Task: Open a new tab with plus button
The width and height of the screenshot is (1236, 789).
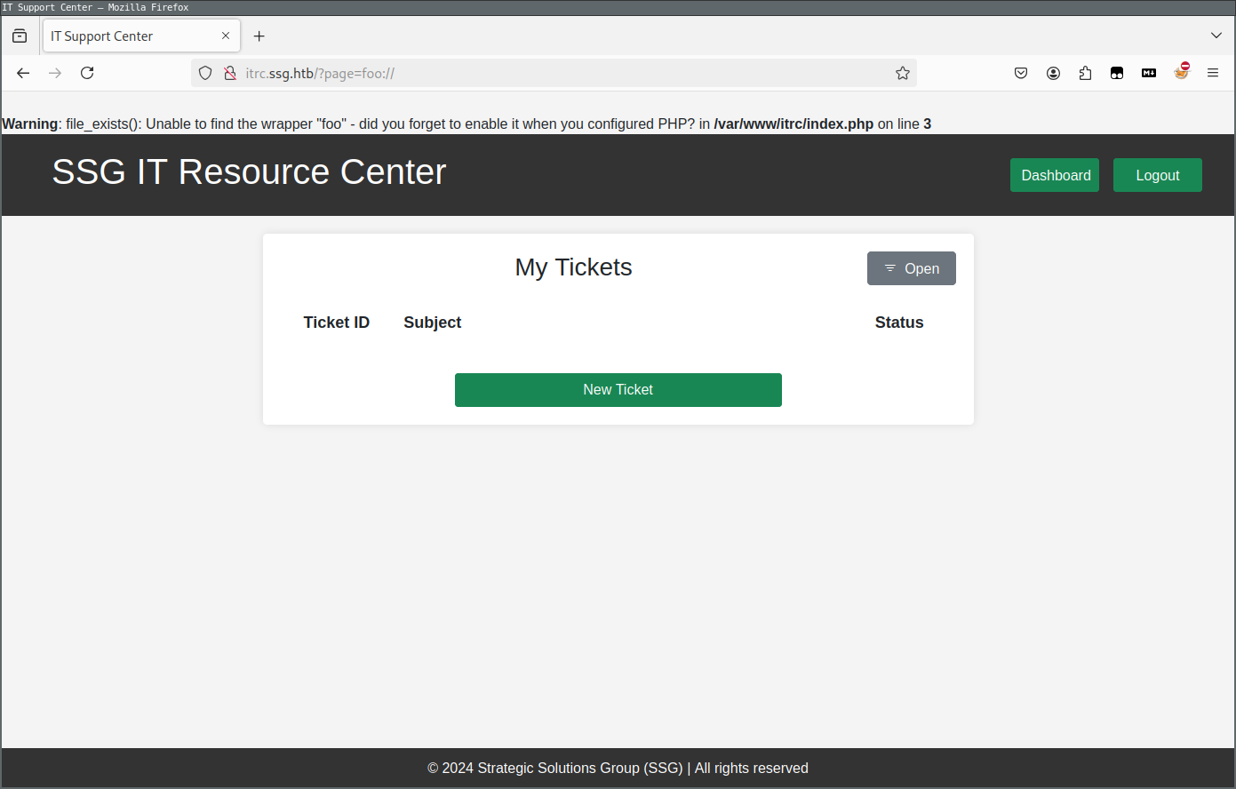Action: pos(259,36)
